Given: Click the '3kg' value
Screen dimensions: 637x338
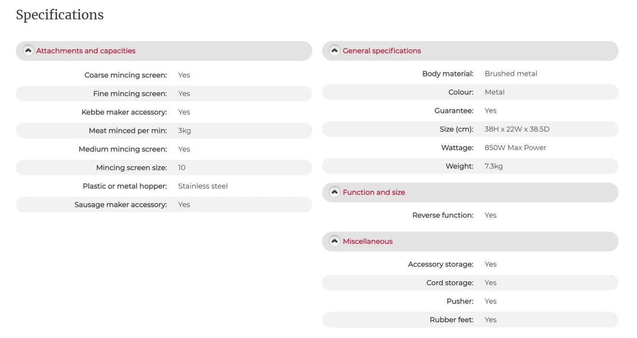Looking at the screenshot, I should click(x=184, y=131).
